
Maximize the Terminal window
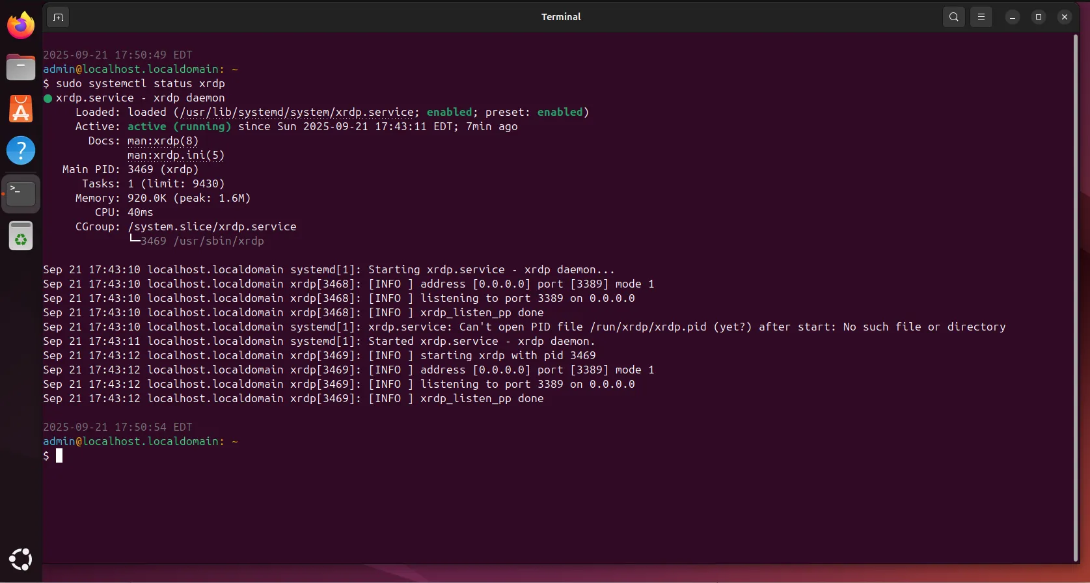coord(1039,17)
